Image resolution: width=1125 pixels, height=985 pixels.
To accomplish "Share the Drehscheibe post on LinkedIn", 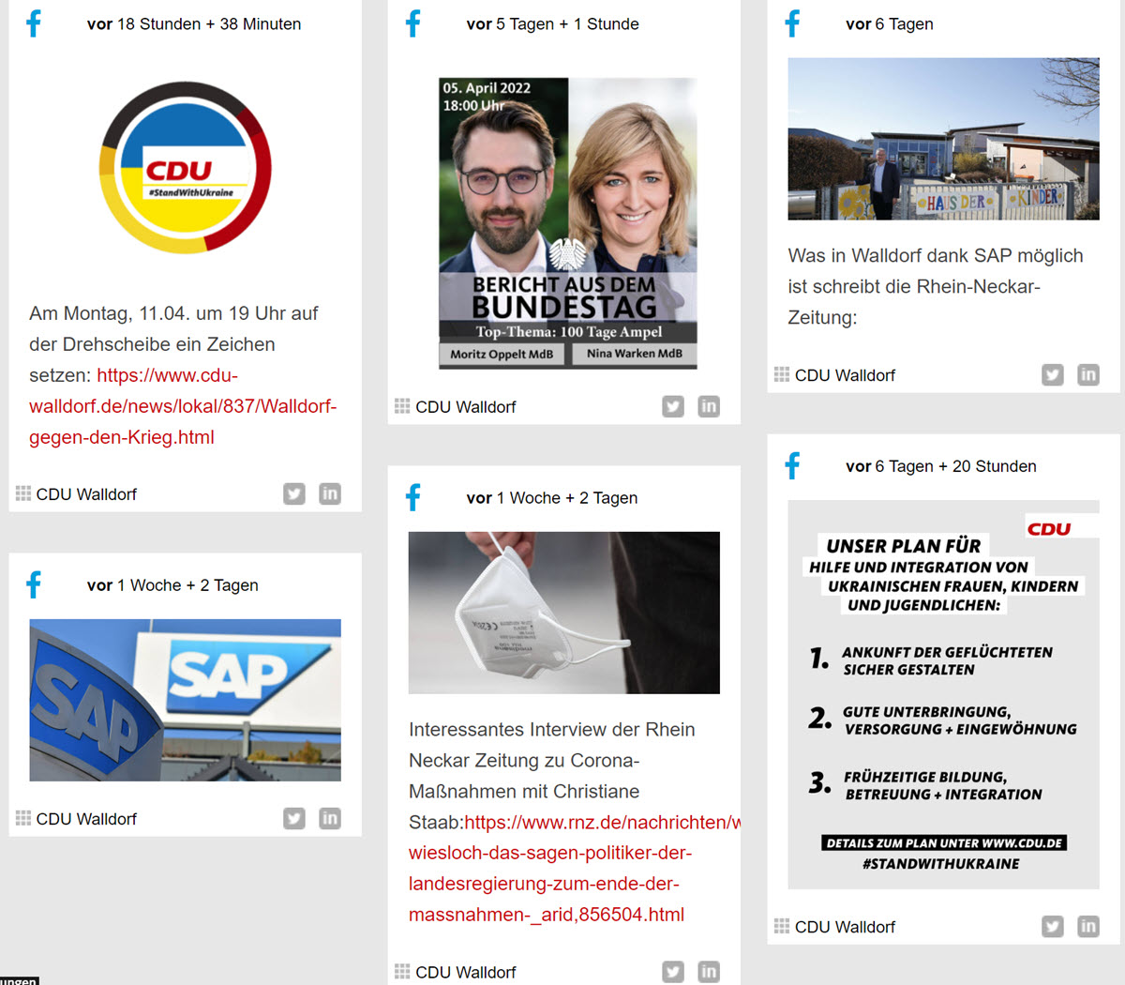I will [x=330, y=493].
